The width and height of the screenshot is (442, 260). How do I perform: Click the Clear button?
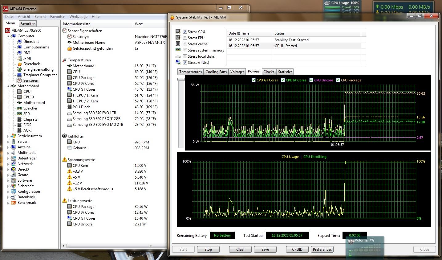click(240, 249)
